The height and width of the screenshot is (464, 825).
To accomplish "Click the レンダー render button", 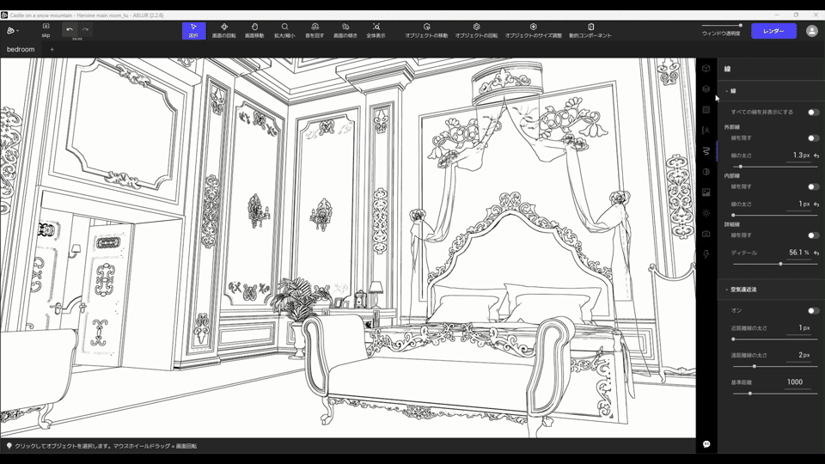I will pos(773,31).
